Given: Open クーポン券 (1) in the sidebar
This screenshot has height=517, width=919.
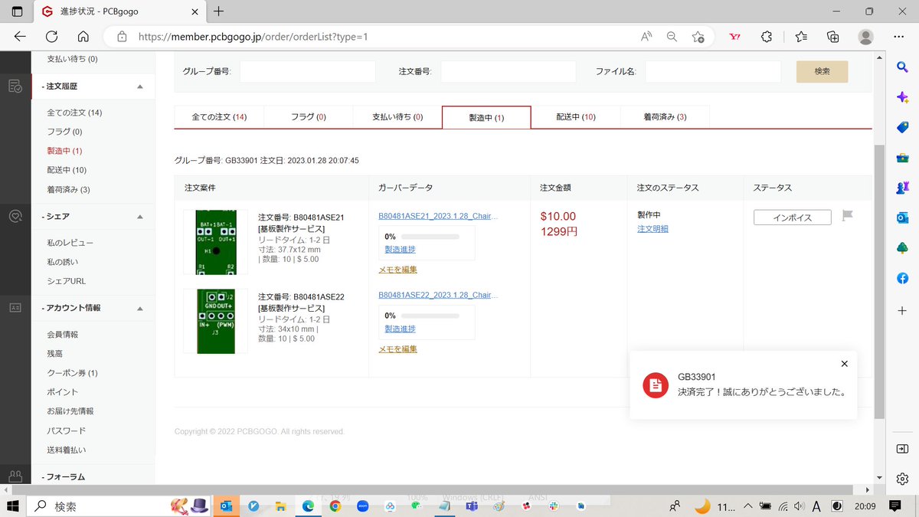Looking at the screenshot, I should coord(72,373).
